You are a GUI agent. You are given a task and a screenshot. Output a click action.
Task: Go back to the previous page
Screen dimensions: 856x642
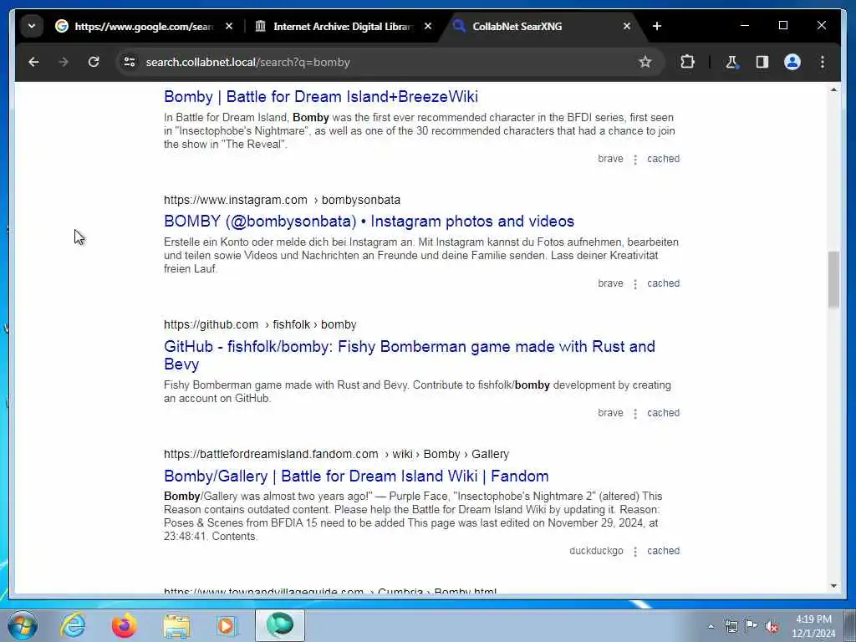click(33, 62)
